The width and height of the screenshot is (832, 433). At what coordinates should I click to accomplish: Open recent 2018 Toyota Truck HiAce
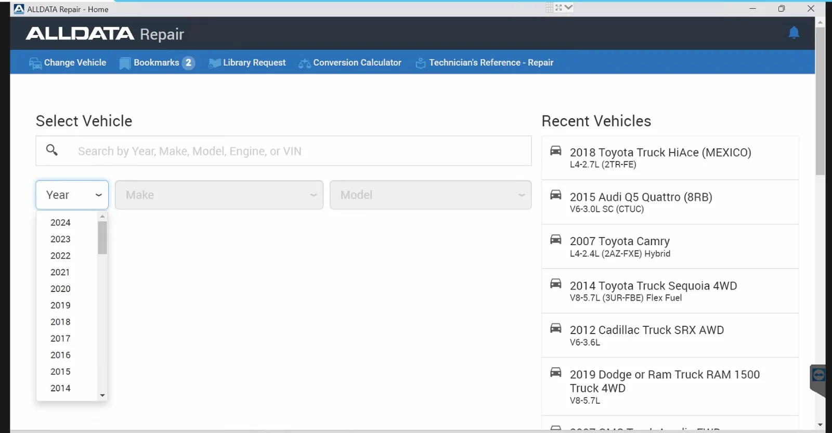[660, 157]
